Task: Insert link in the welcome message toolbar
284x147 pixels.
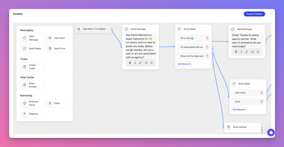Action: coord(140,63)
